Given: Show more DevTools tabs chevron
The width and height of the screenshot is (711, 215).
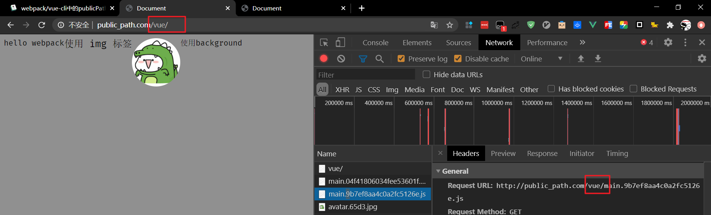Looking at the screenshot, I should (x=583, y=42).
